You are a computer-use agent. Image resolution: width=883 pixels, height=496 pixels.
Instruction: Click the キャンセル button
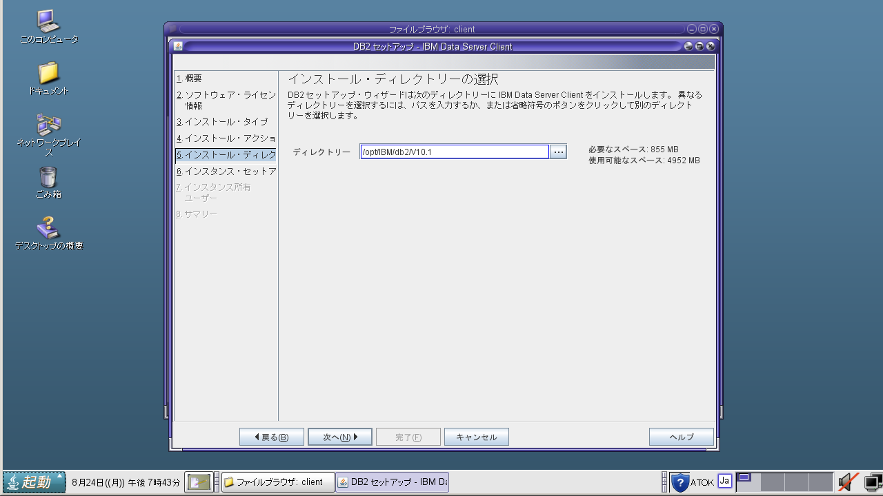477,437
